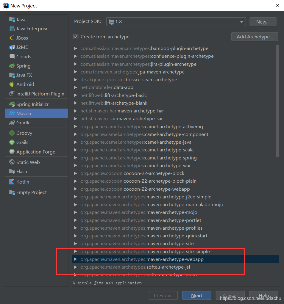Image resolution: width=284 pixels, height=304 pixels.
Task: Close the New Project dialog
Action: tap(277, 6)
